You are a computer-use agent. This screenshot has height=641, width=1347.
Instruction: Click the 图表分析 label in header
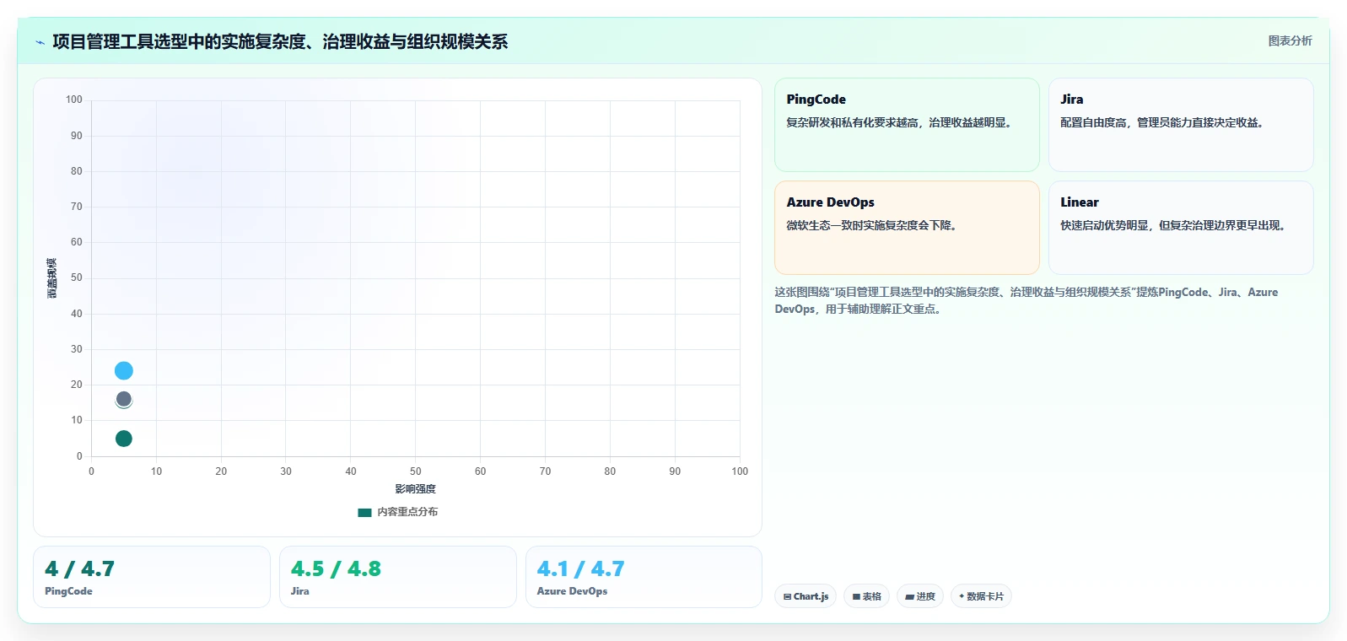(x=1290, y=40)
